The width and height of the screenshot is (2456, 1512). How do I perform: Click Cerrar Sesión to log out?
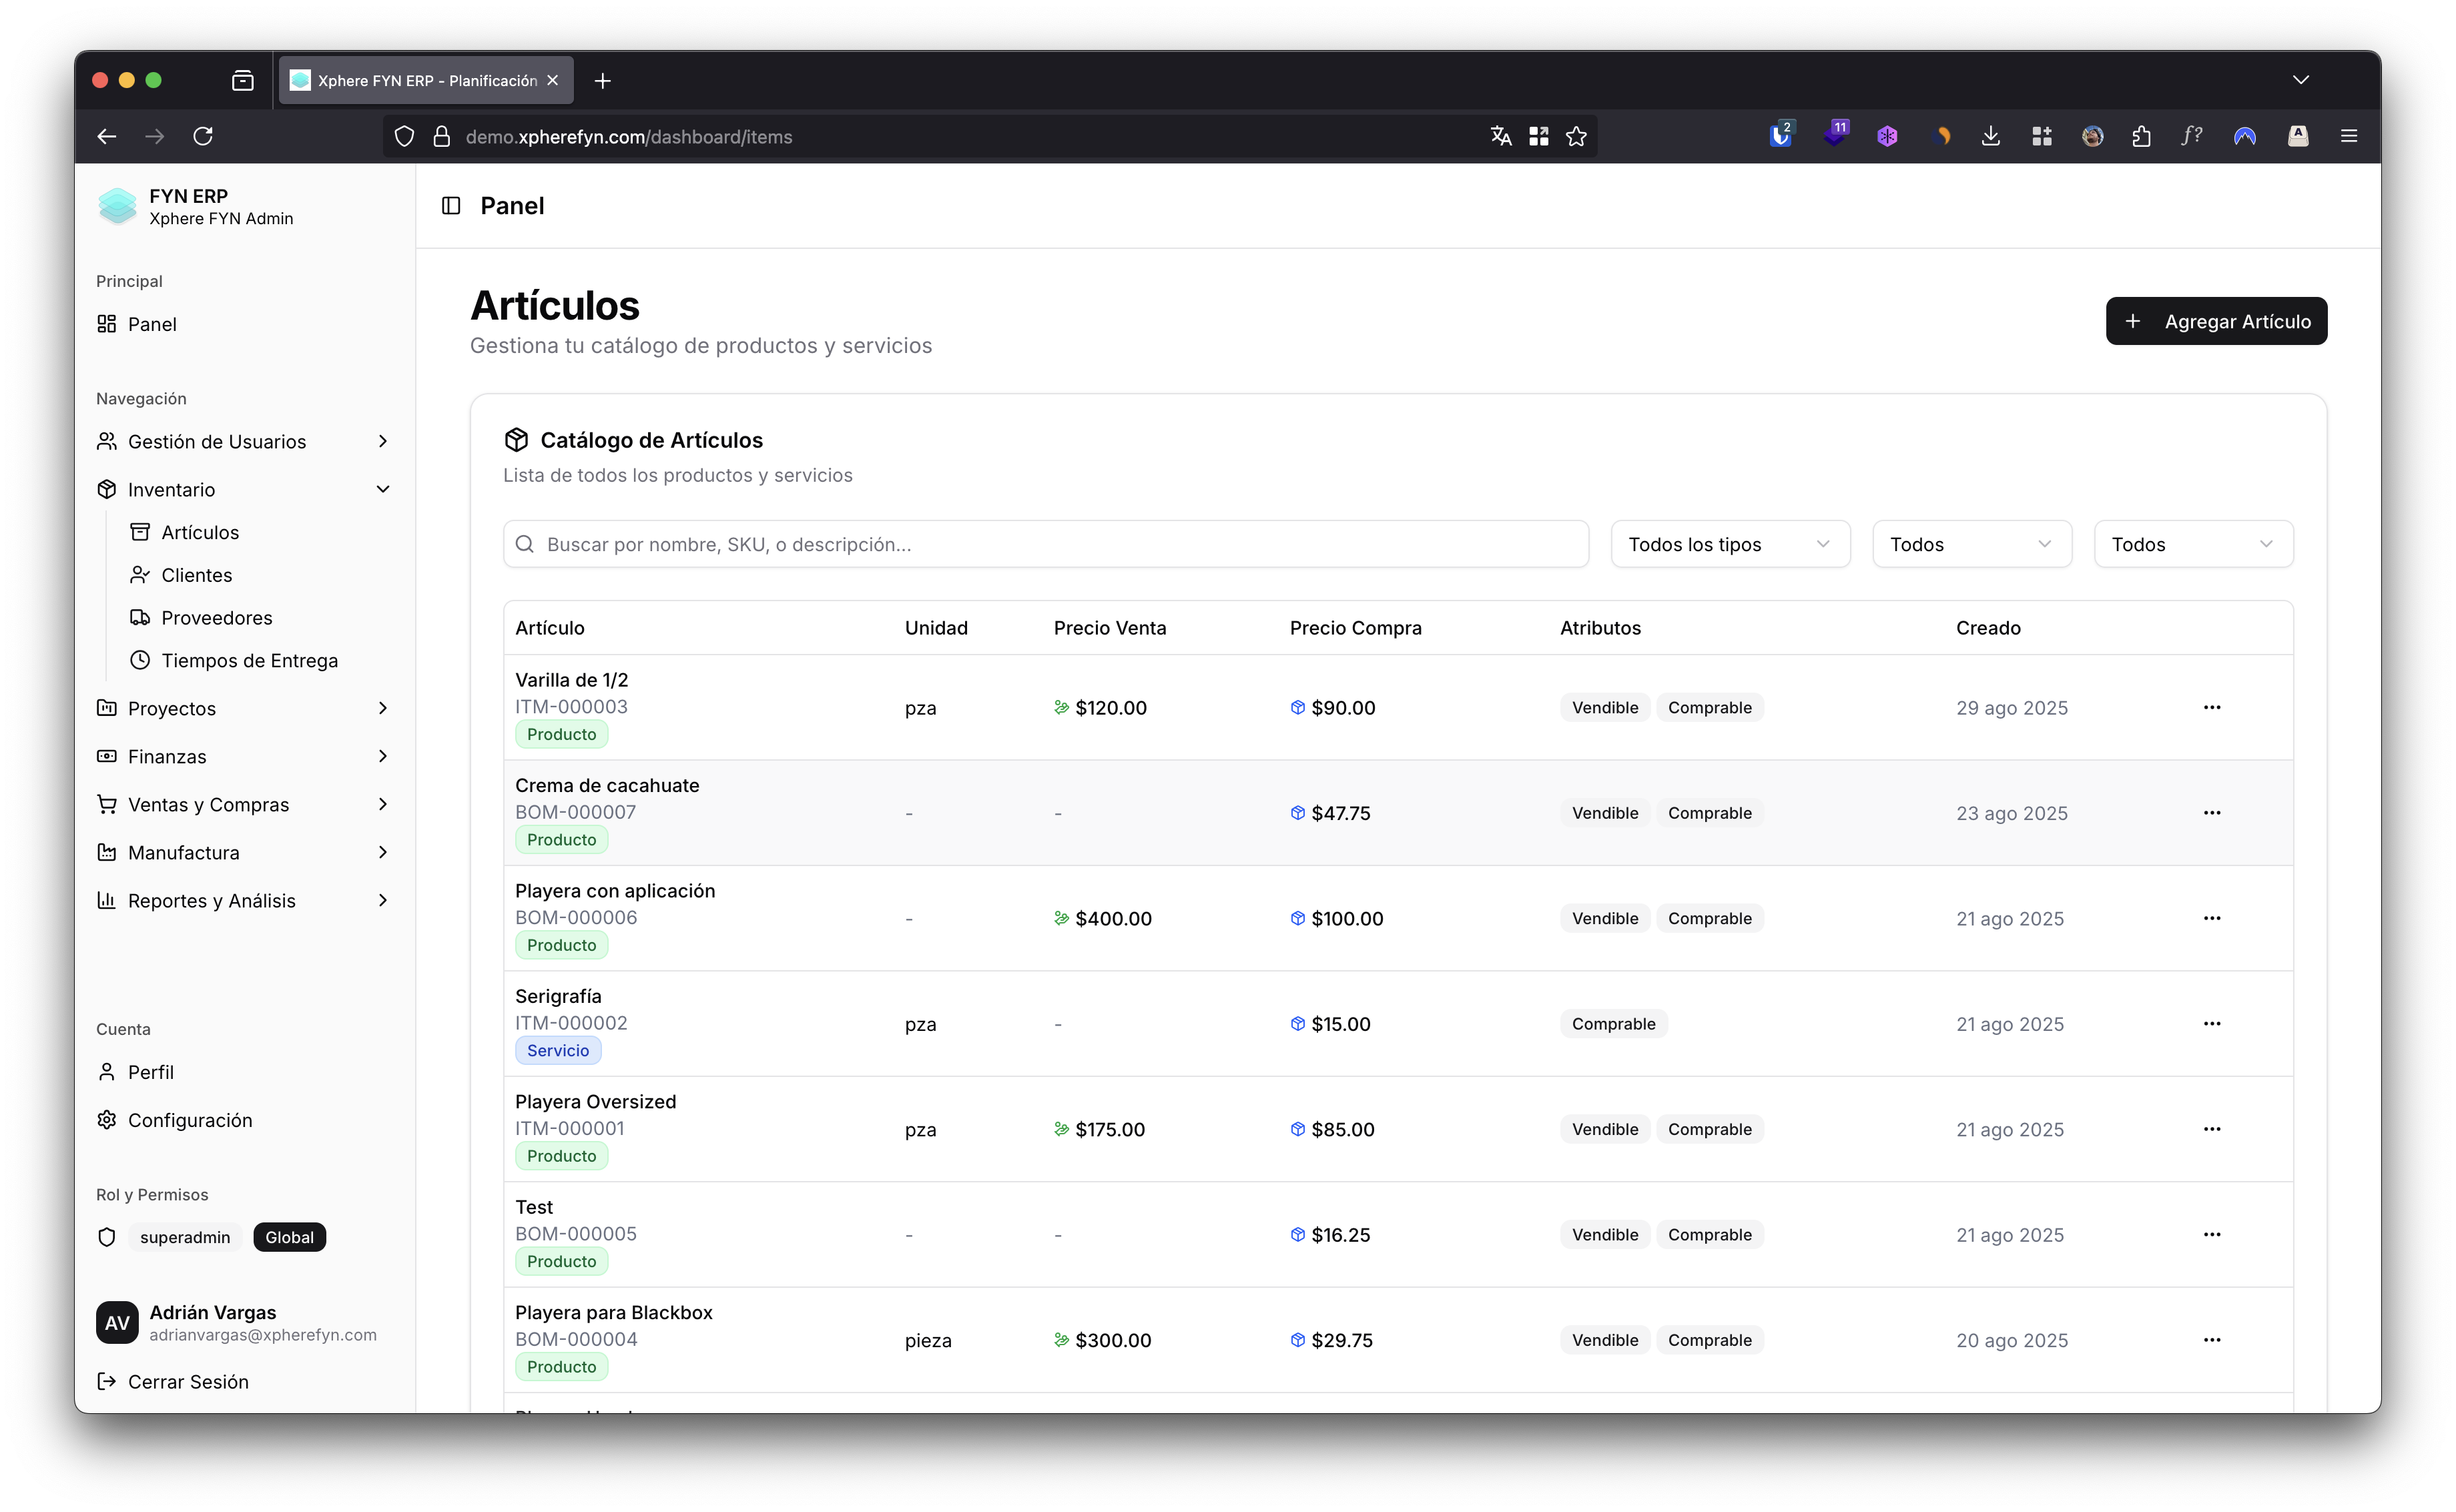[187, 1381]
